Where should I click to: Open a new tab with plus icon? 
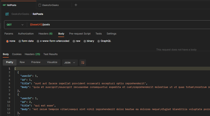(76, 5)
